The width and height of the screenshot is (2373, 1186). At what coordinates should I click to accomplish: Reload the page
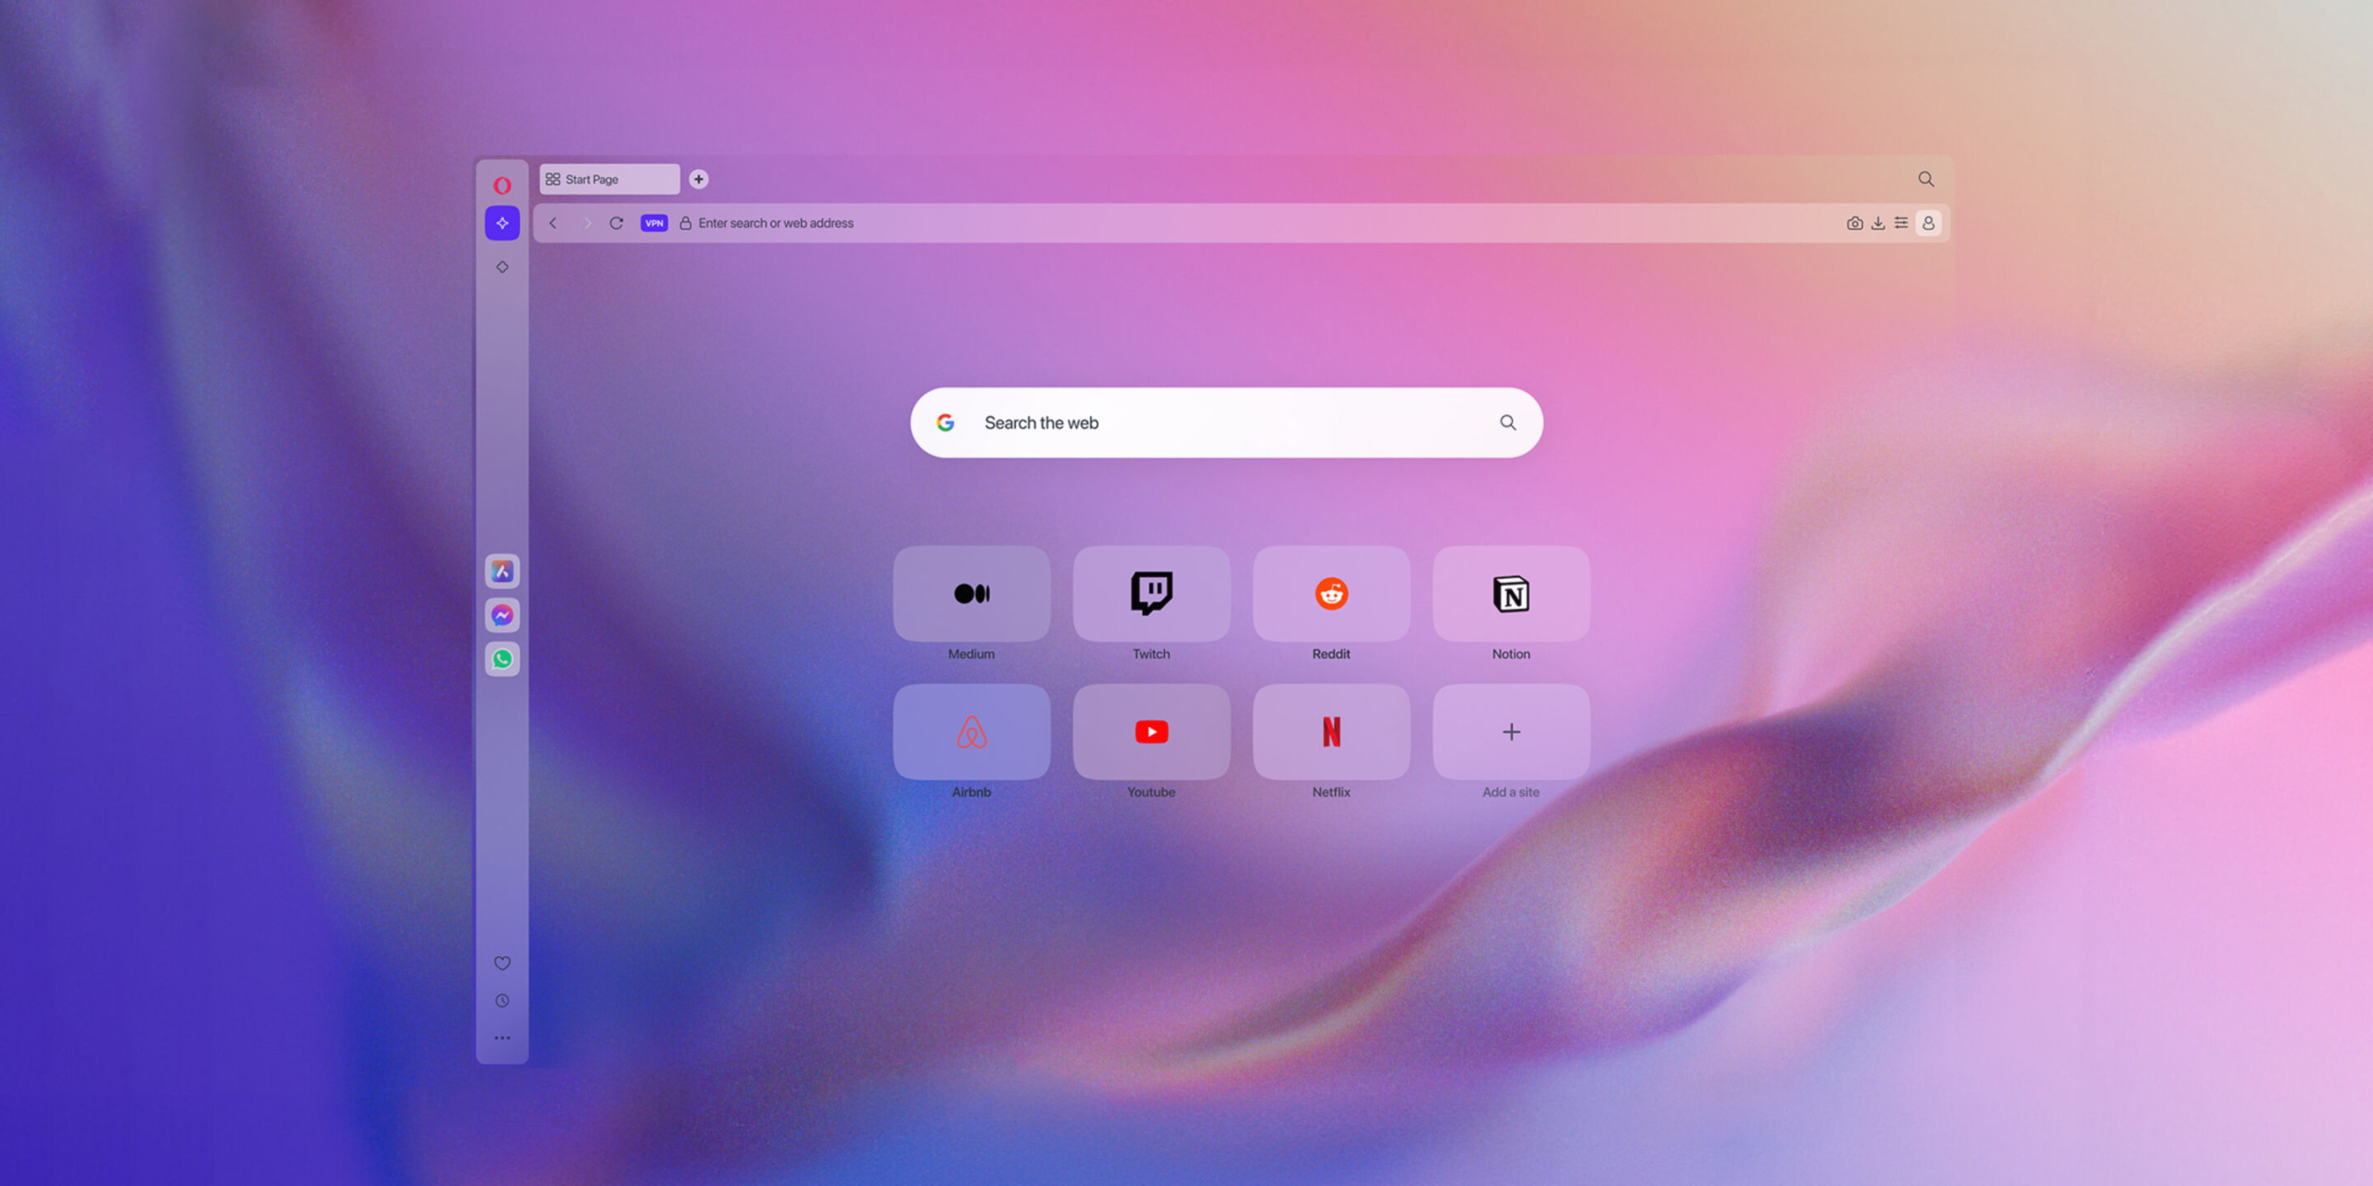(616, 223)
